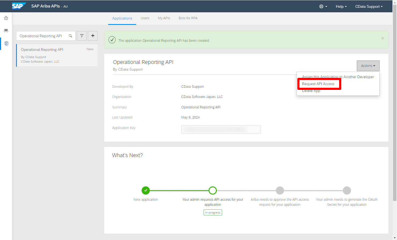Open the My APIs tab
The height and width of the screenshot is (240, 397).
pos(164,18)
